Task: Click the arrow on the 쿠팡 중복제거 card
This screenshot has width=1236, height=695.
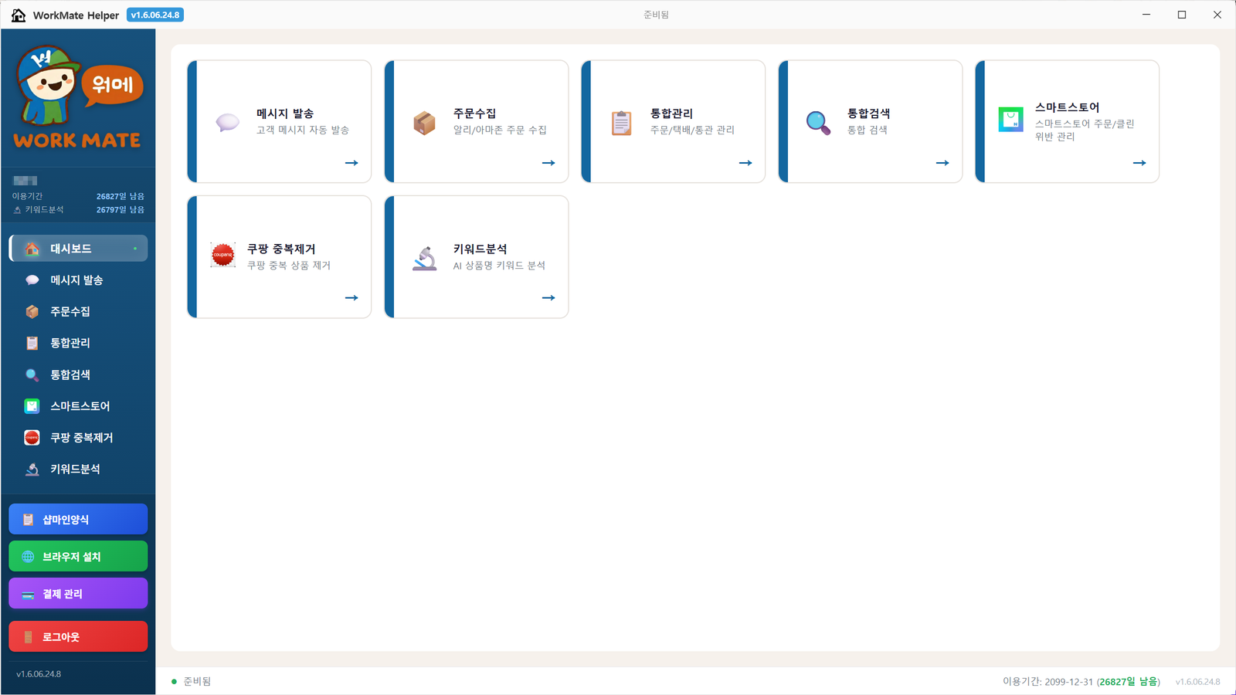Action: (x=351, y=297)
